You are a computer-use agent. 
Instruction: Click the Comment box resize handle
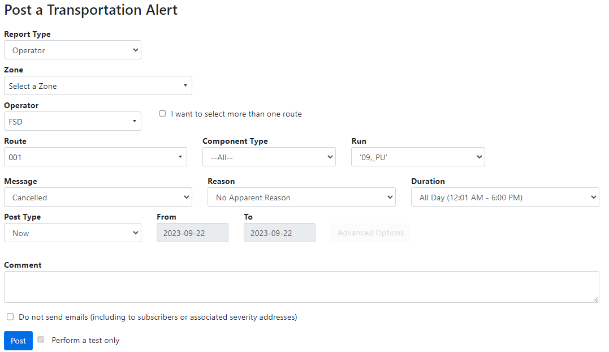pos(596,299)
